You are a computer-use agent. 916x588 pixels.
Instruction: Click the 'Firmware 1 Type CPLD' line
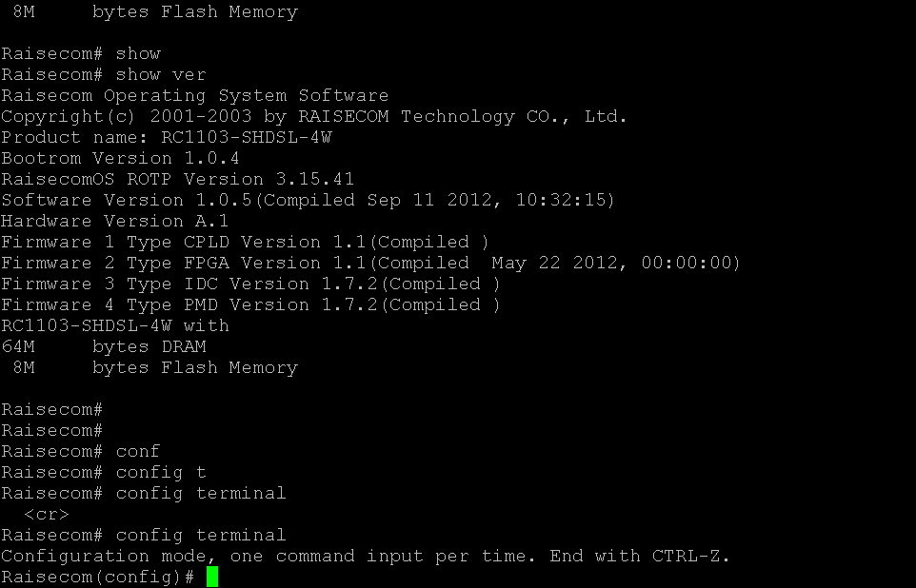click(x=246, y=243)
